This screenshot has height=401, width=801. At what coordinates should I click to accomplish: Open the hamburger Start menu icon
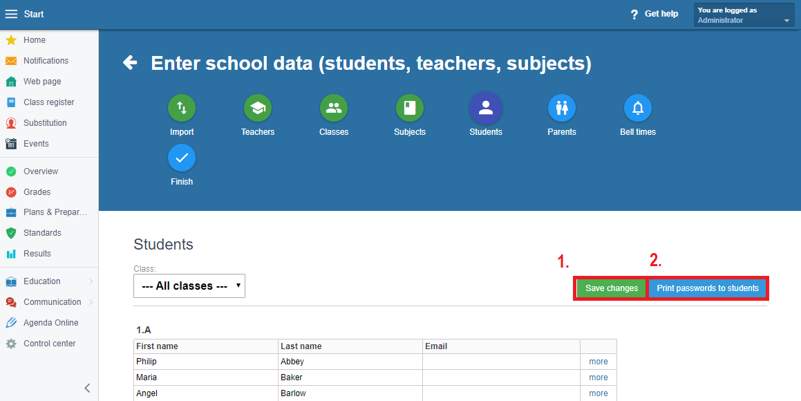(x=11, y=15)
